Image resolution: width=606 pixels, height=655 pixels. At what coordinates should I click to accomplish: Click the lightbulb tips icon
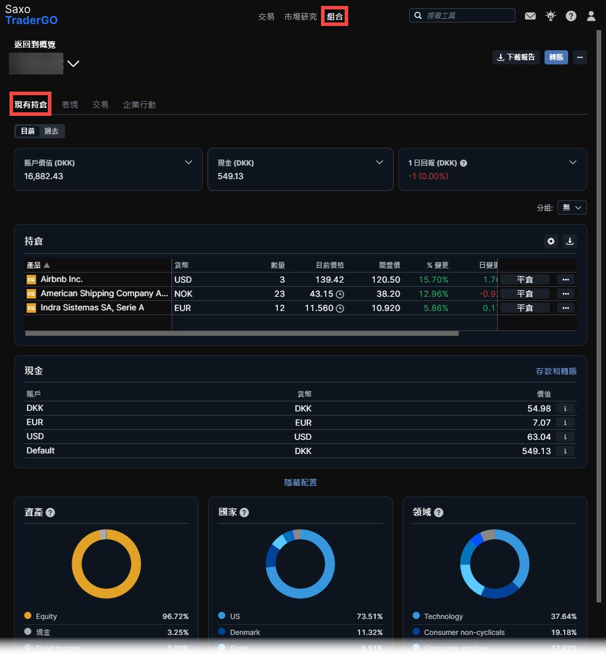550,16
